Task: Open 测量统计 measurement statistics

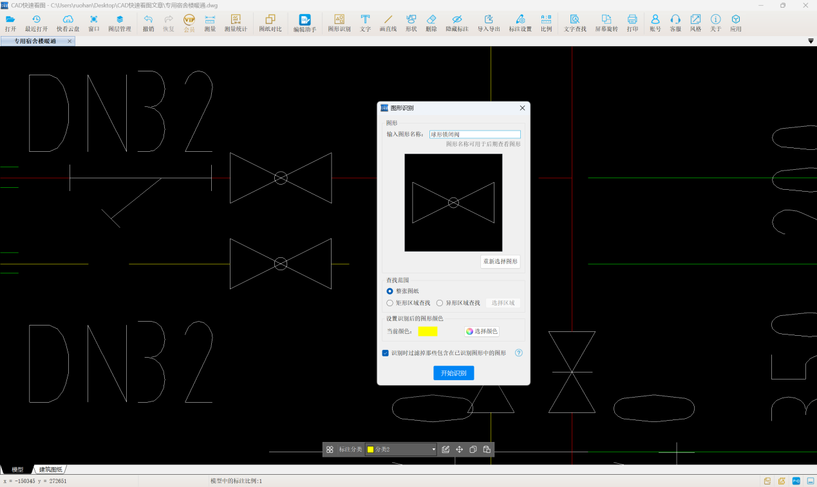Action: tap(236, 23)
